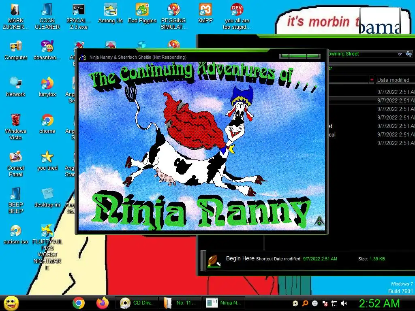The image size is (415, 311).
Task: Click the Ninja Nanny cow splash image
Action: tap(202, 146)
